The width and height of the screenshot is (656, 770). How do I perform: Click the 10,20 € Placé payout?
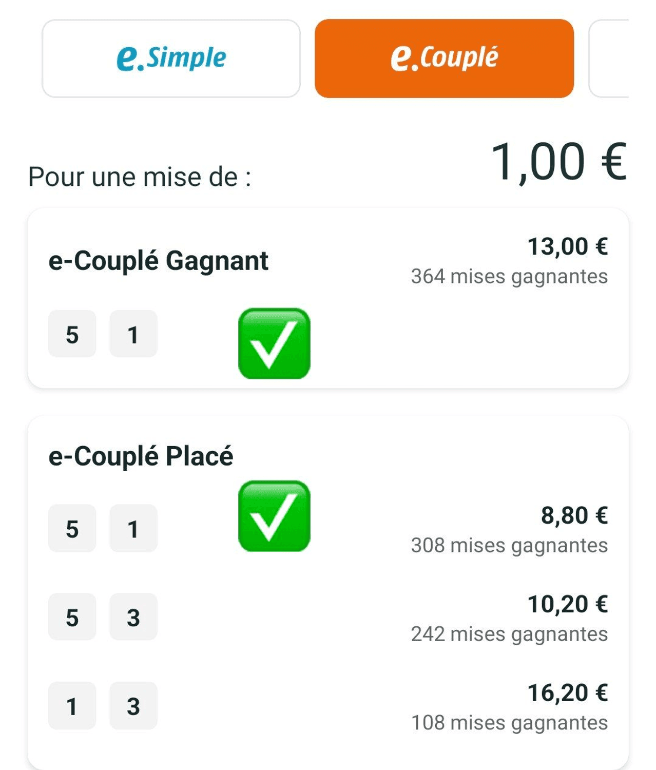pos(568,604)
